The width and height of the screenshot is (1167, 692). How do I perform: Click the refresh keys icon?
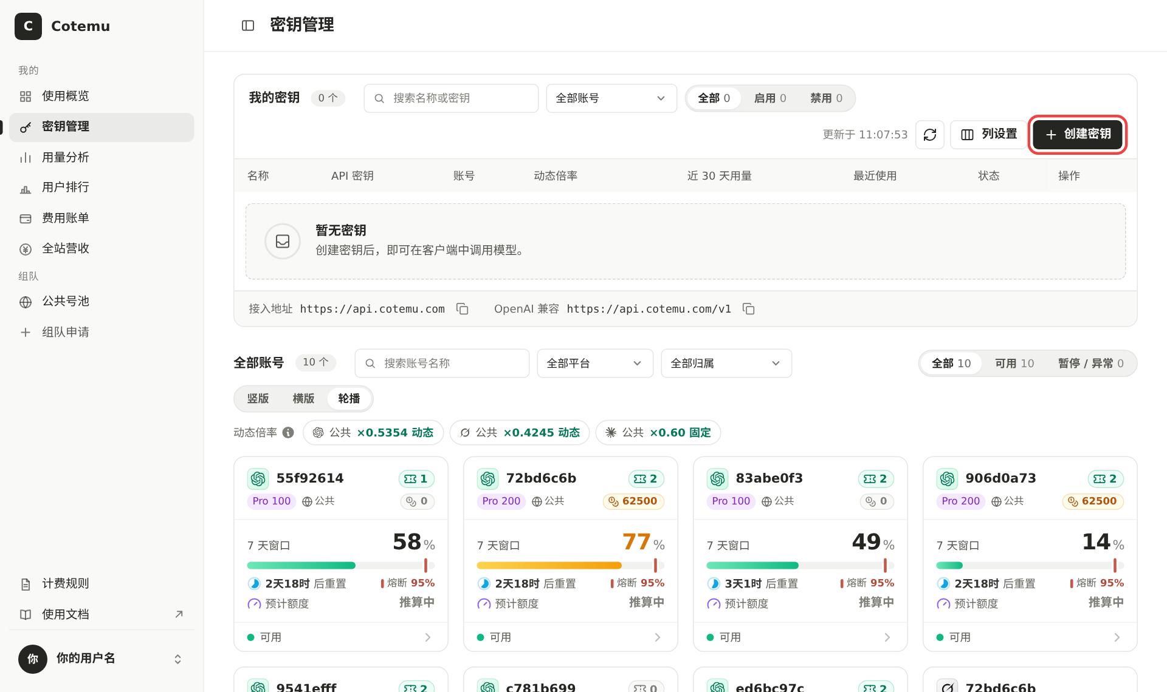(x=930, y=134)
